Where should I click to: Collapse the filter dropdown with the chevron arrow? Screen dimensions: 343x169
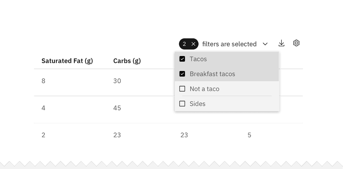265,44
